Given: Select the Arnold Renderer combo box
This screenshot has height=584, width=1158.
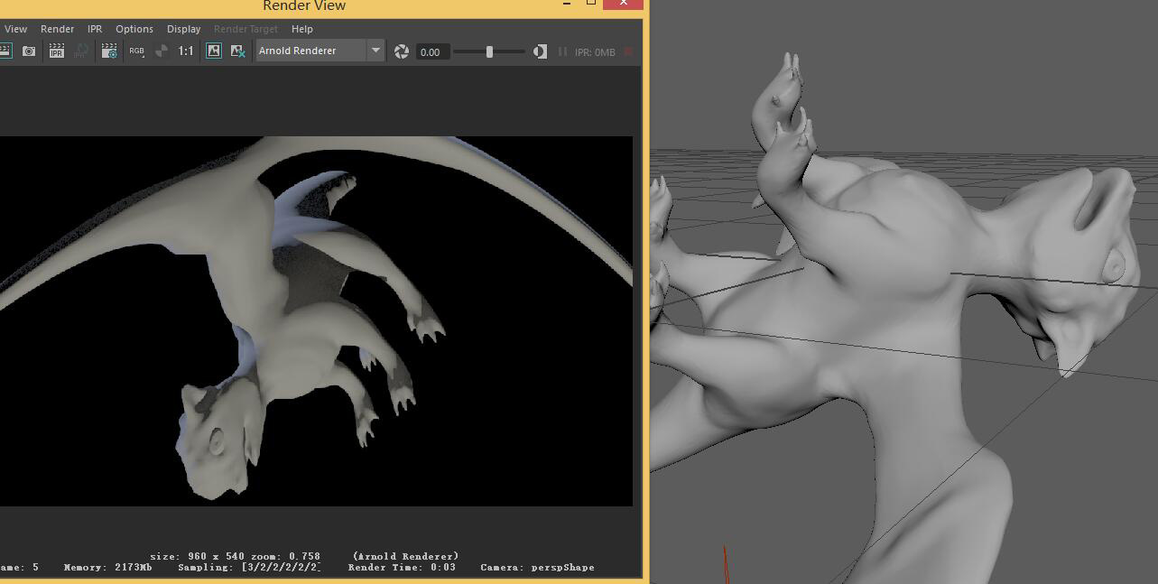Looking at the screenshot, I should tap(320, 51).
